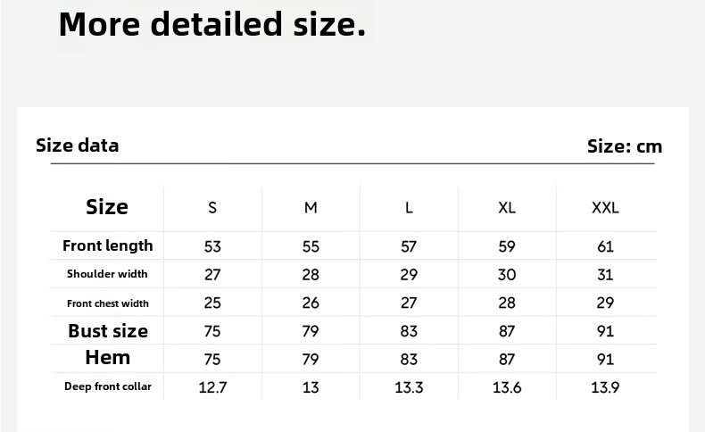Viewport: 705px width, 432px height.
Task: Click the 'Size: cm' unit label
Action: [x=625, y=146]
